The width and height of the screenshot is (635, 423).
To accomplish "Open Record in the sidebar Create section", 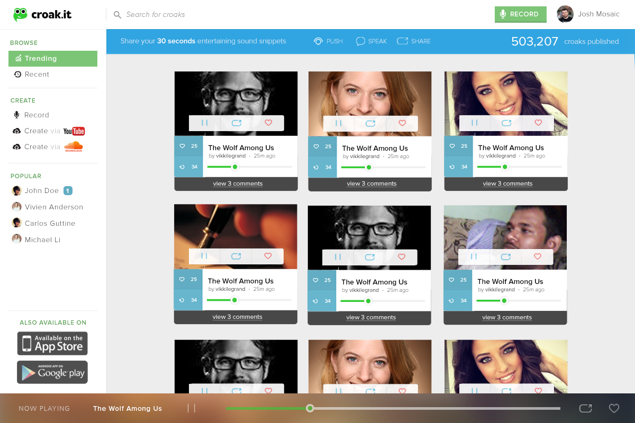I will click(x=31, y=115).
